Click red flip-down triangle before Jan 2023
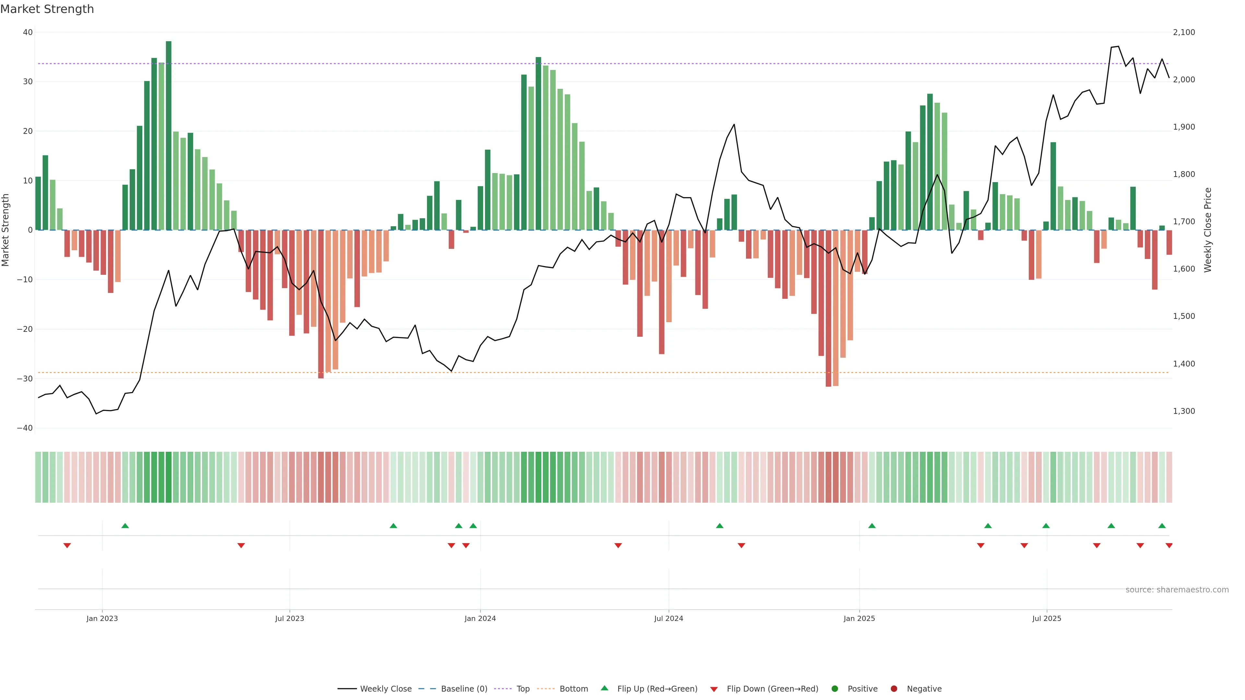Screen dimensions: 1245x700 click(x=67, y=545)
